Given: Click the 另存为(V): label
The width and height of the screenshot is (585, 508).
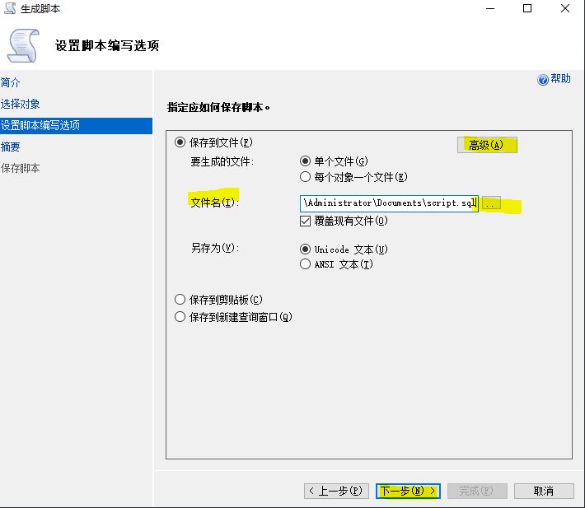Looking at the screenshot, I should [x=215, y=248].
